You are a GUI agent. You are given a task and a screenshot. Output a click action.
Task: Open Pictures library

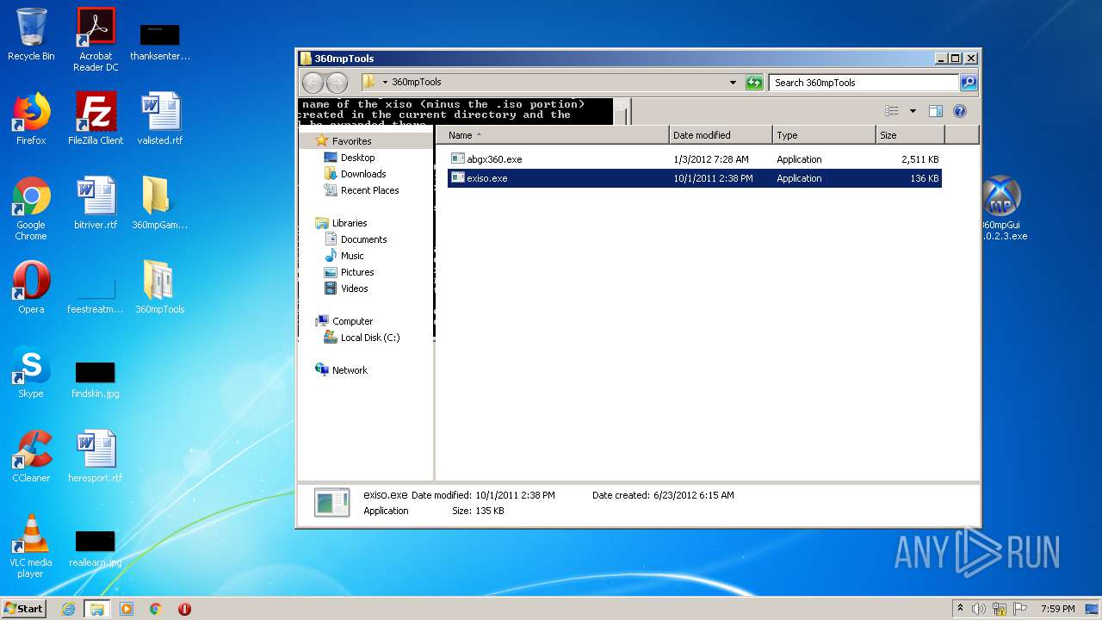[357, 272]
